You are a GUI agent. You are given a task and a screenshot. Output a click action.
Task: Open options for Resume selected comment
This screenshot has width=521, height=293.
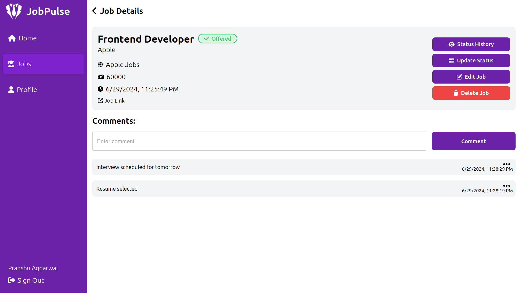(507, 186)
